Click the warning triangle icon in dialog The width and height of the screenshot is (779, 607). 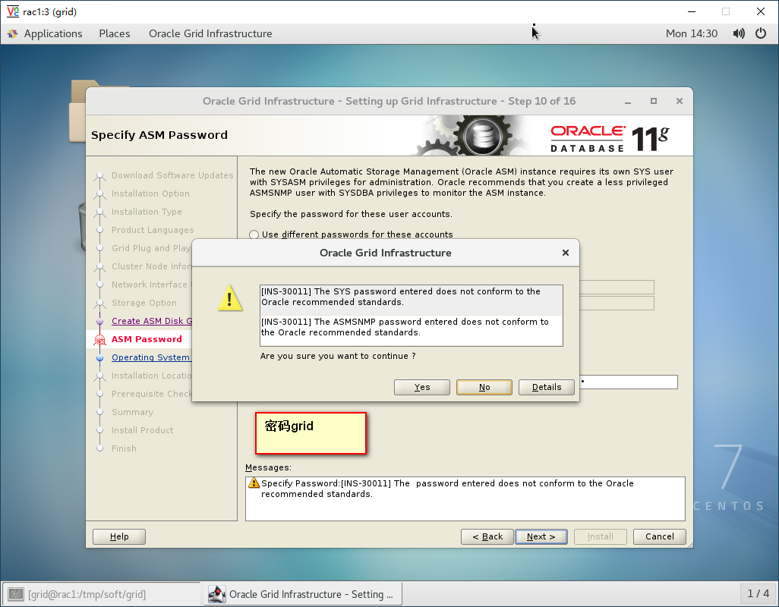[x=230, y=297]
